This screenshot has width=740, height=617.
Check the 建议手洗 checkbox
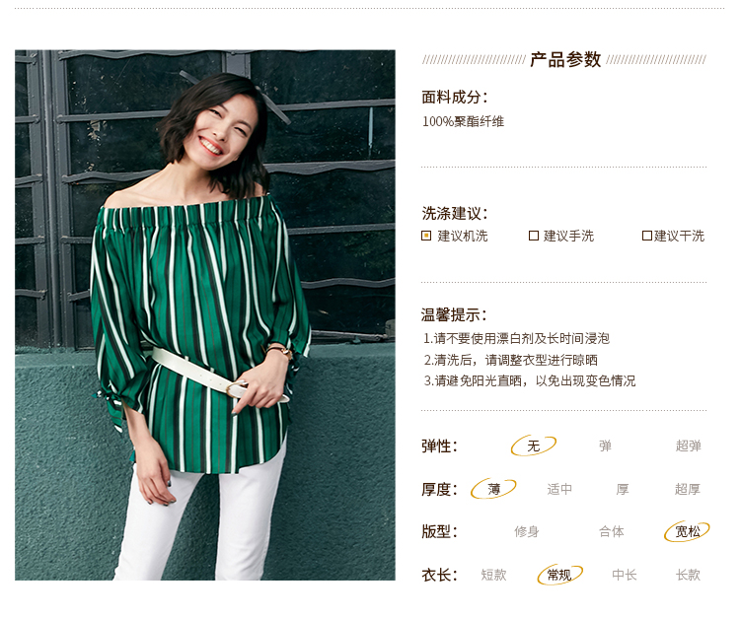(x=533, y=236)
